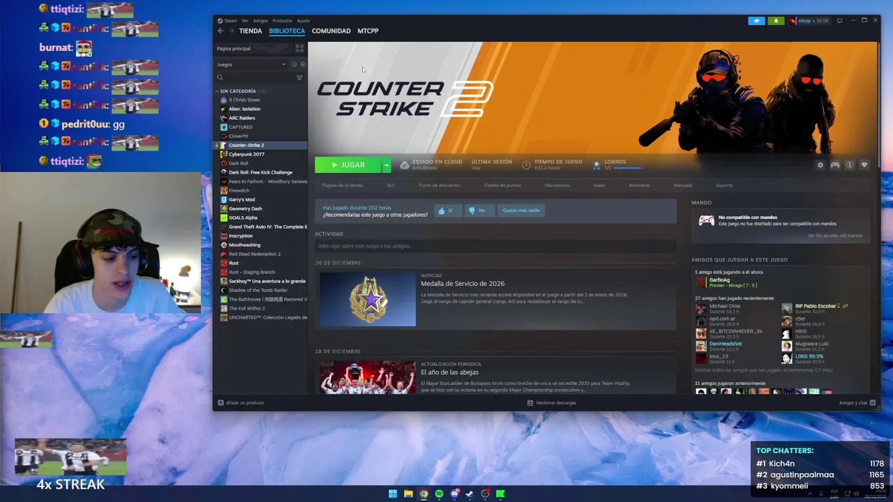
Task: Open Google Chrome from the taskbar
Action: tap(423, 494)
